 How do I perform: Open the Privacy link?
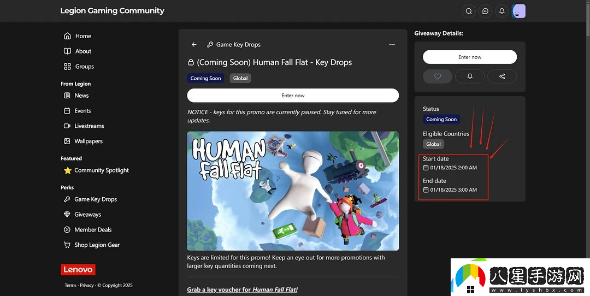(86, 285)
